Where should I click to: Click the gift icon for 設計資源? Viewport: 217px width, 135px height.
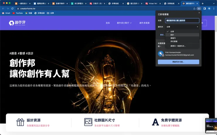[20, 122]
